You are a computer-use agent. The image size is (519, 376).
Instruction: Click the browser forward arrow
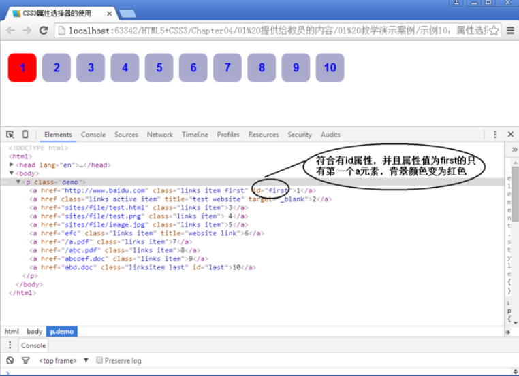pos(27,31)
